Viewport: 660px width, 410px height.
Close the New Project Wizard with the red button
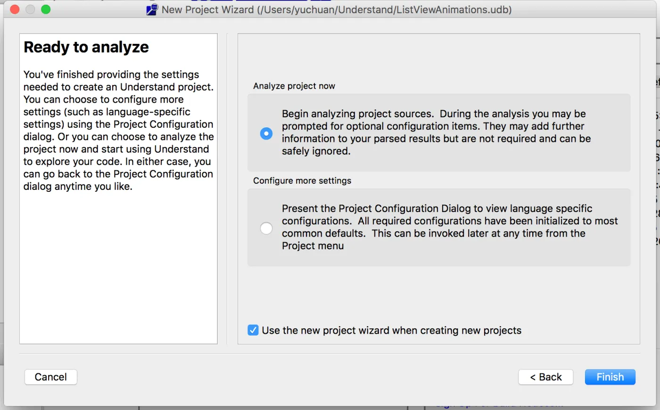point(15,9)
